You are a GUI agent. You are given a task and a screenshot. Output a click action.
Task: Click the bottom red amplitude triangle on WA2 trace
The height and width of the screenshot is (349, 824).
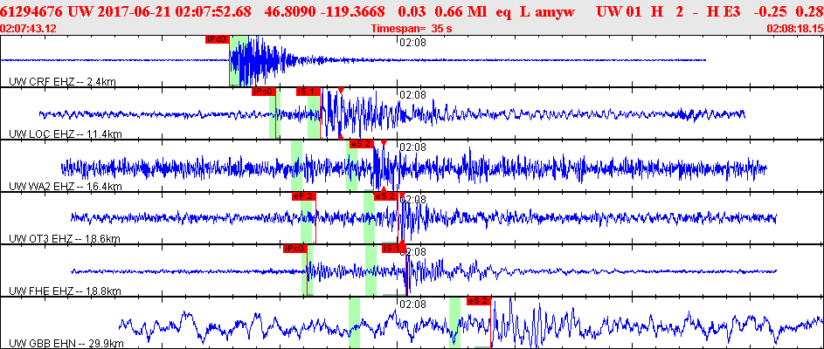[x=384, y=188]
